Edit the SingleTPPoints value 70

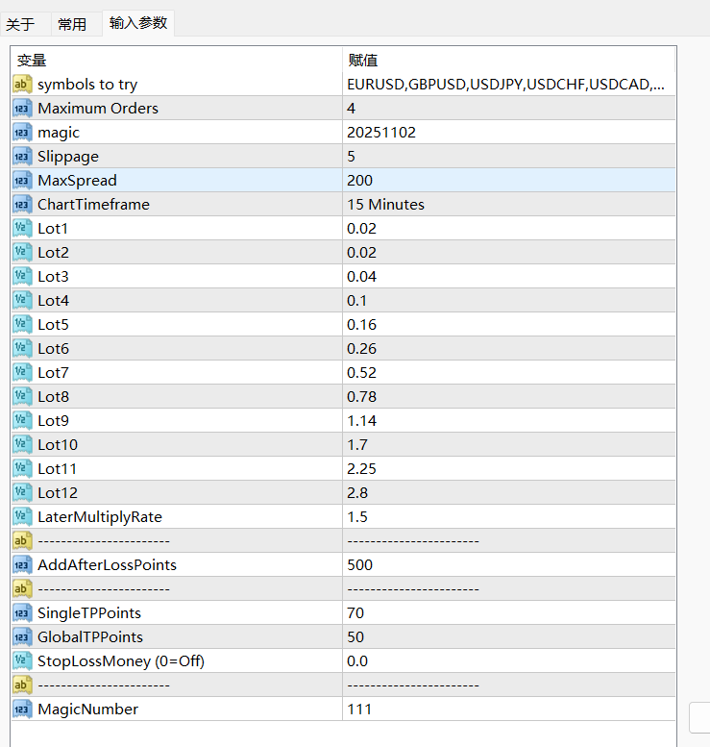(508, 612)
